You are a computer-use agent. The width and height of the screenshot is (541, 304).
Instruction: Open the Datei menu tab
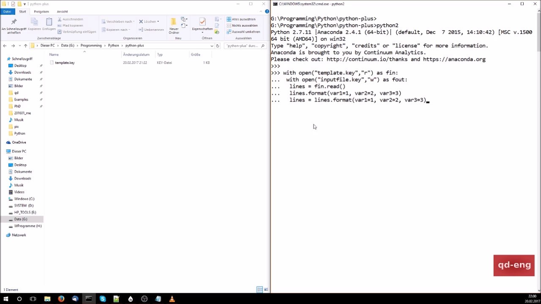click(7, 11)
